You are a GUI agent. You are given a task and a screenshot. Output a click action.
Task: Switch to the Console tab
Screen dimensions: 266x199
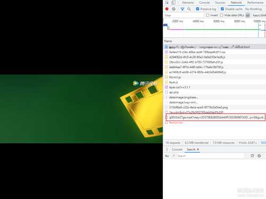pos(204,3)
